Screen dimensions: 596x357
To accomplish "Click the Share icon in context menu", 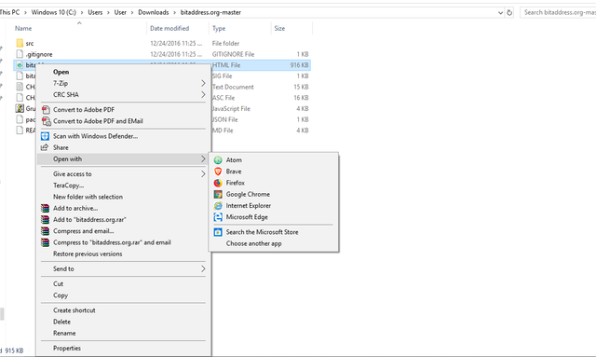I will [45, 147].
